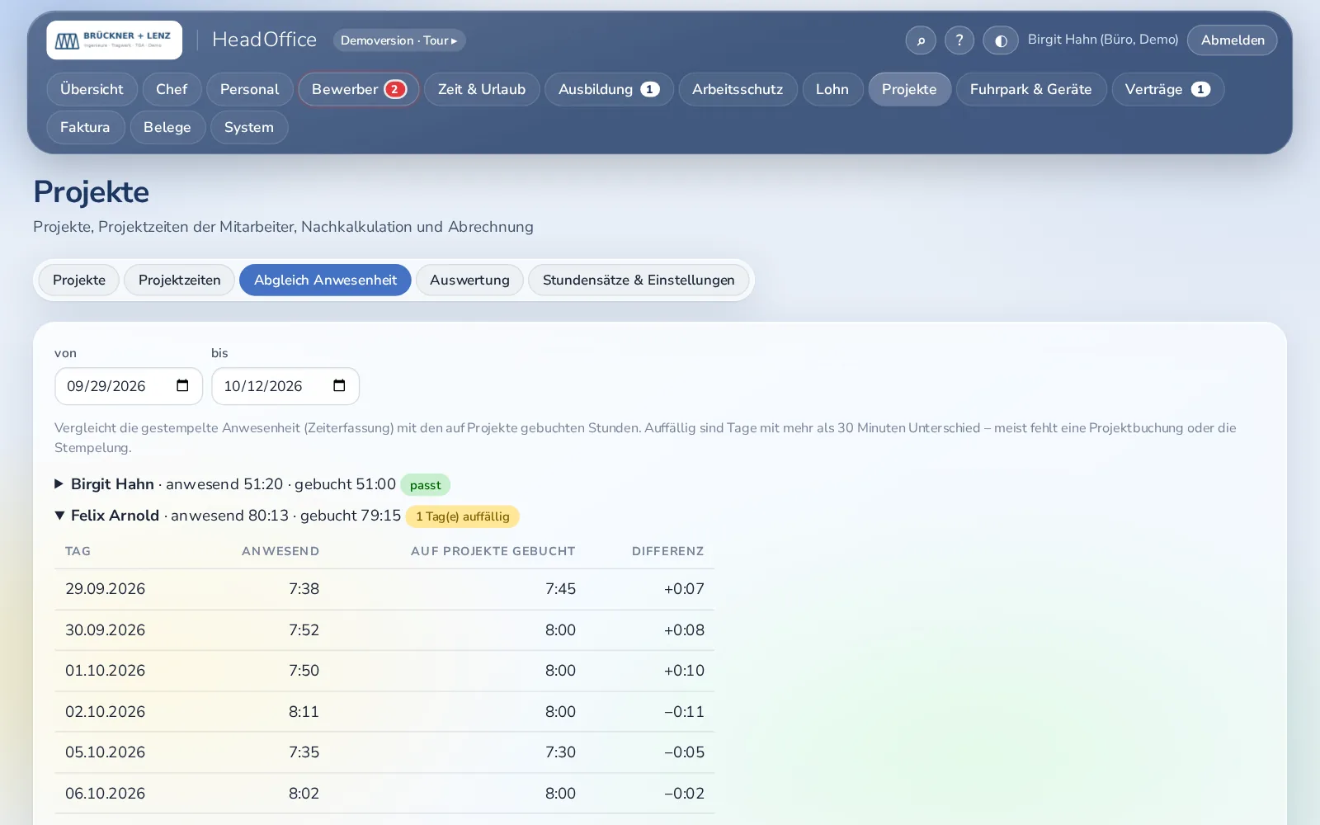Click the '1 Tag(e) auffällig' badge
This screenshot has height=825, width=1320.
click(x=463, y=516)
